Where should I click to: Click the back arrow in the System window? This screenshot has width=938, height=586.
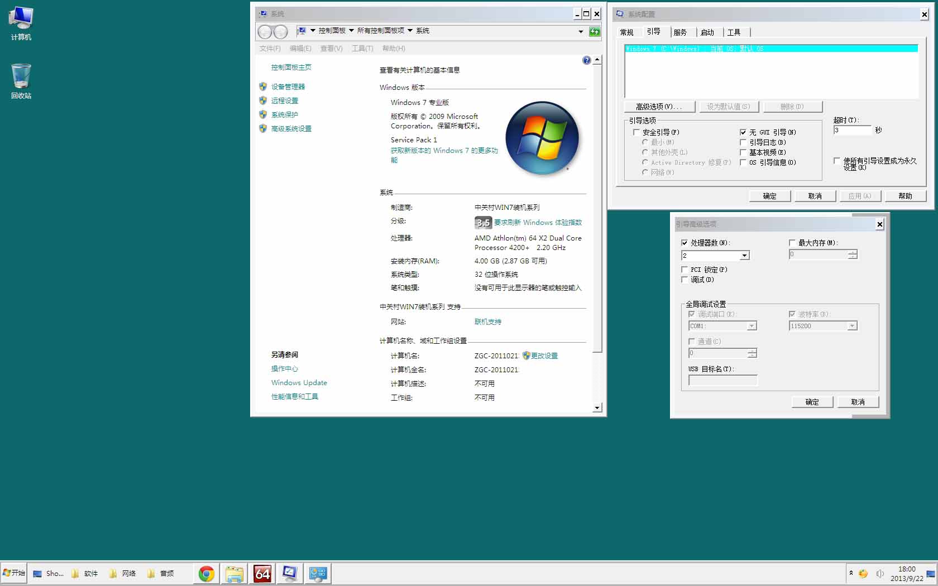(265, 32)
